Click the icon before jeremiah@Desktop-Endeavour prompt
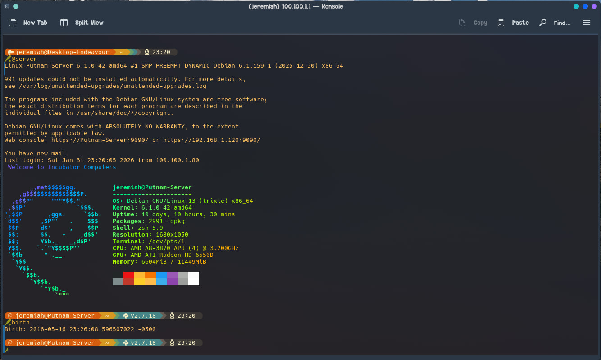Image resolution: width=601 pixels, height=360 pixels. (11, 52)
